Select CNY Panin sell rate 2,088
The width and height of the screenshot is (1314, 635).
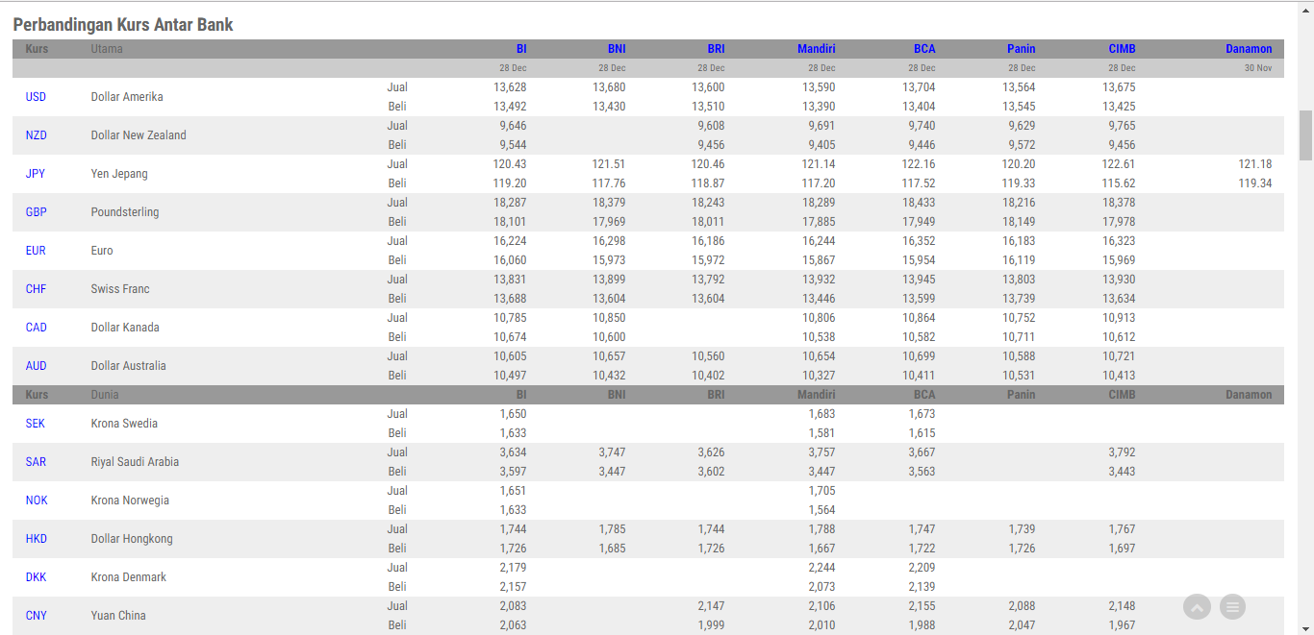click(1022, 606)
